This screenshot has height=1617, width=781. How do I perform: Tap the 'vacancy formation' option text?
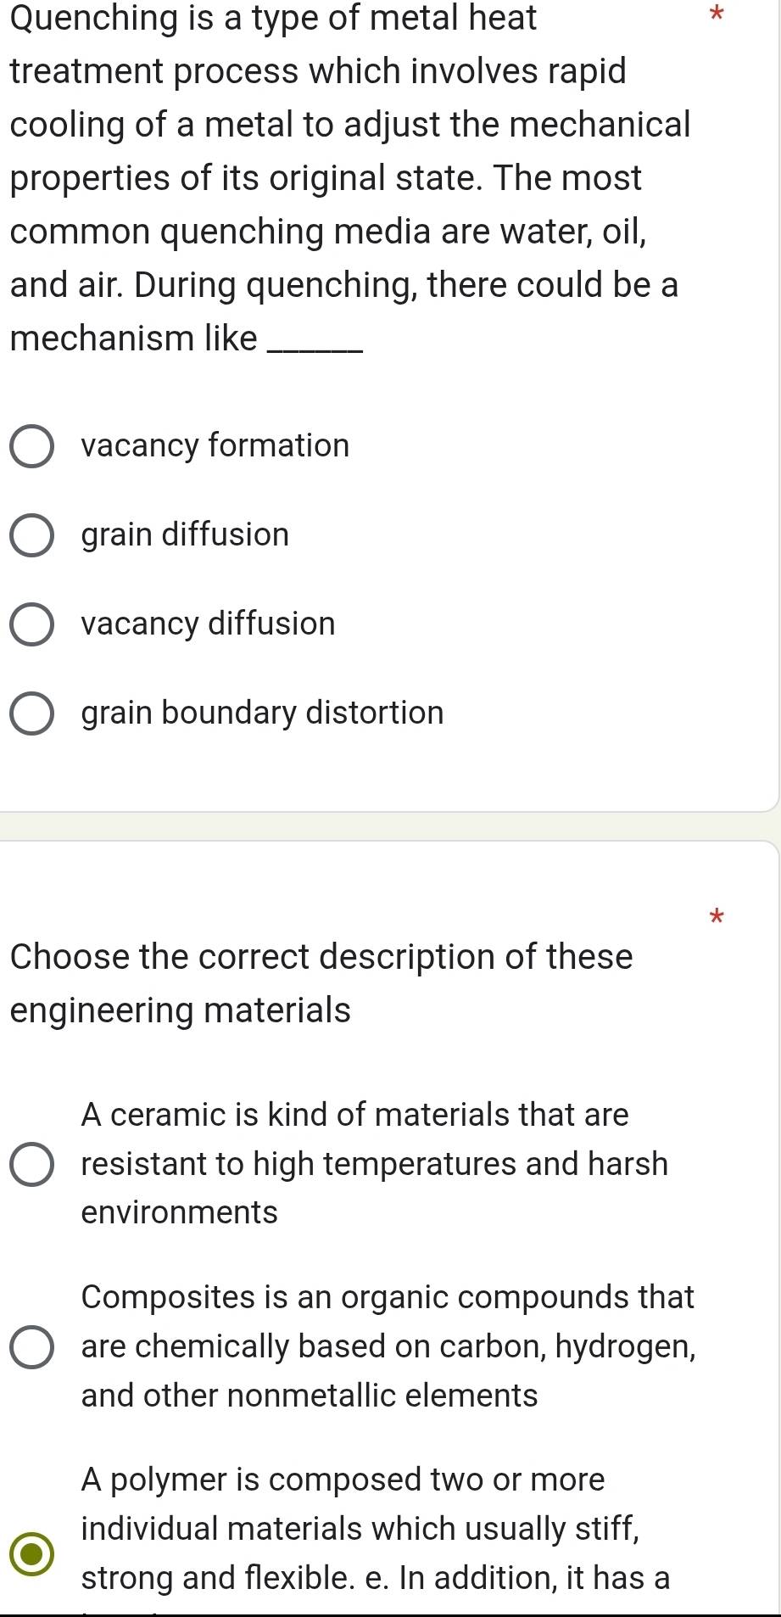pos(215,445)
